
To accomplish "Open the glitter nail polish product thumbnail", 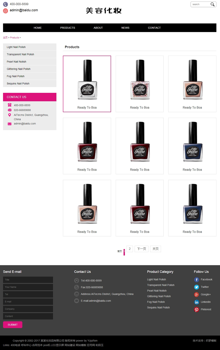I will (x=140, y=84).
